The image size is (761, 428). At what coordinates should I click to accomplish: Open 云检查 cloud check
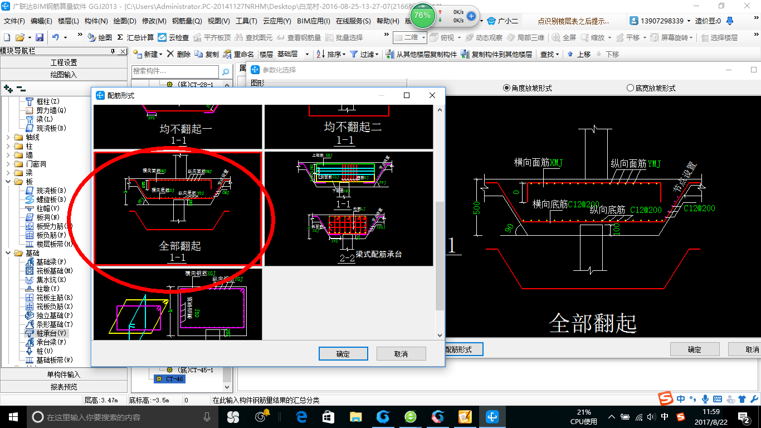(x=173, y=37)
